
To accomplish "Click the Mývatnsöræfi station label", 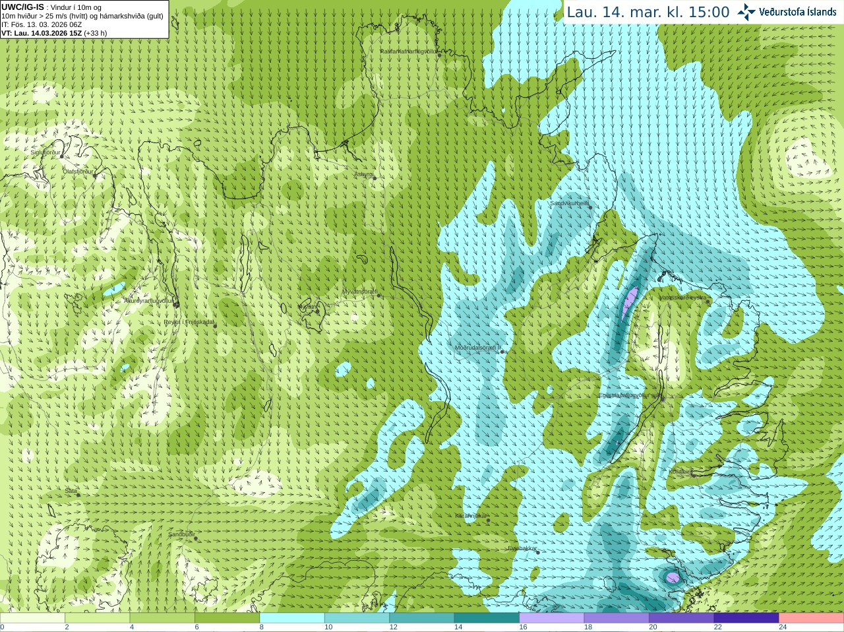I will click(x=359, y=291).
